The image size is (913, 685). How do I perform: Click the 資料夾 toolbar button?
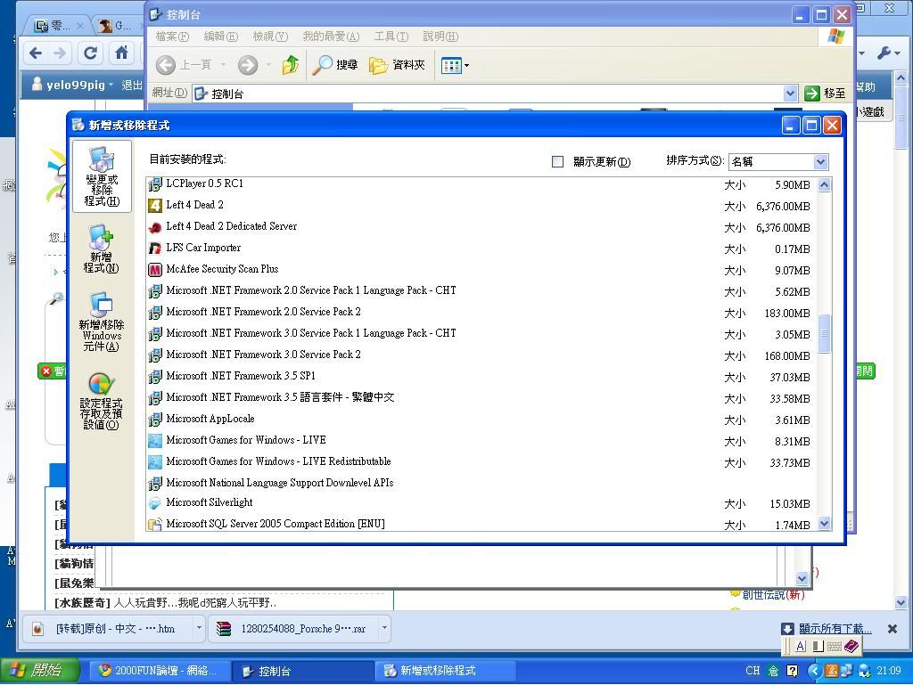click(398, 65)
